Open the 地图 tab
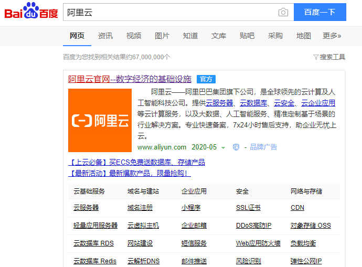 [x=304, y=36]
